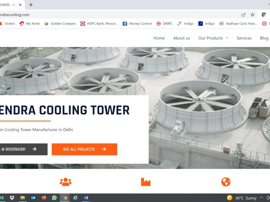The width and height of the screenshot is (270, 202).
Task: Open a new browser tab
Action: (x=31, y=5)
